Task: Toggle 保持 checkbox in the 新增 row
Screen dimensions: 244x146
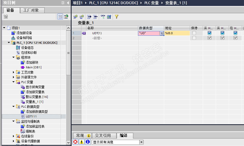Action: [x=194, y=38]
